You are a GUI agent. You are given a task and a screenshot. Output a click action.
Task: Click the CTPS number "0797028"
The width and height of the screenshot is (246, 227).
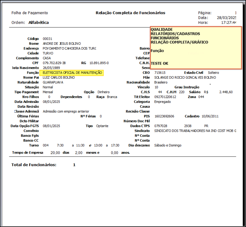[x=161, y=126]
